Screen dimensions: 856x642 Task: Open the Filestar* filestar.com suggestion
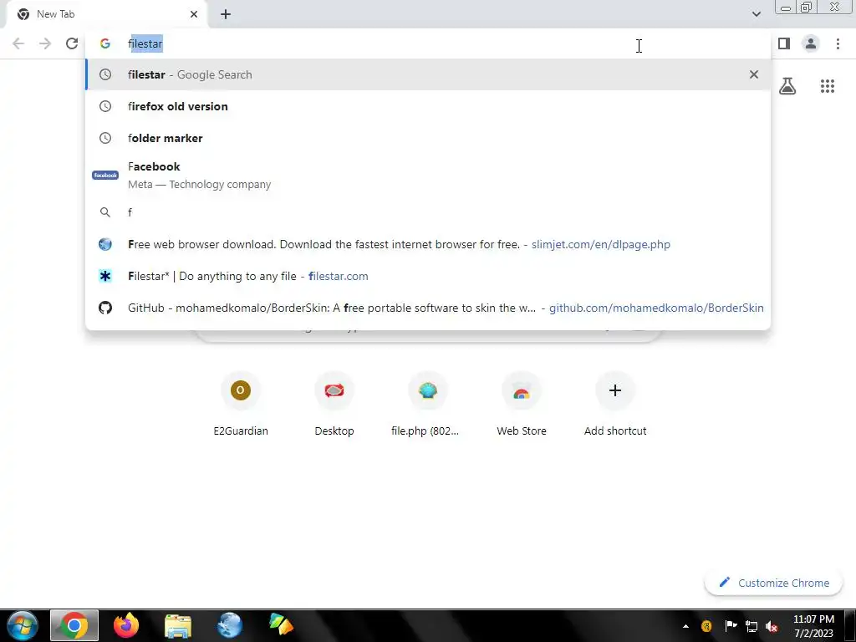click(x=428, y=276)
